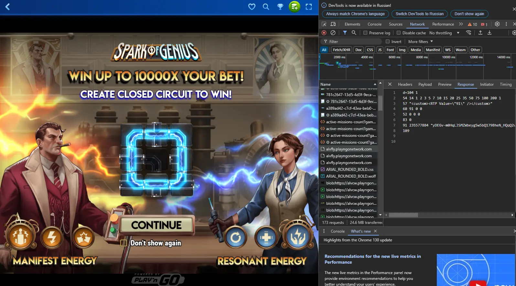Enable Disable cache checkbox
The image size is (516, 286).
(399, 33)
